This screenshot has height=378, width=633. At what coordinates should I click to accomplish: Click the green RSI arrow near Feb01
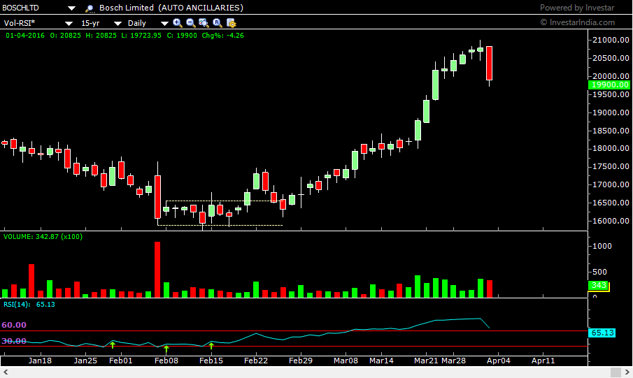pos(113,345)
